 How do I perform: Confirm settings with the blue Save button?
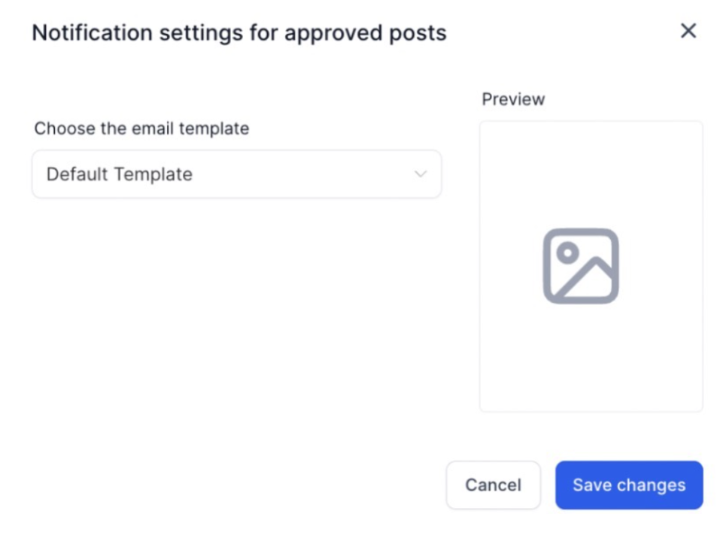click(x=629, y=485)
